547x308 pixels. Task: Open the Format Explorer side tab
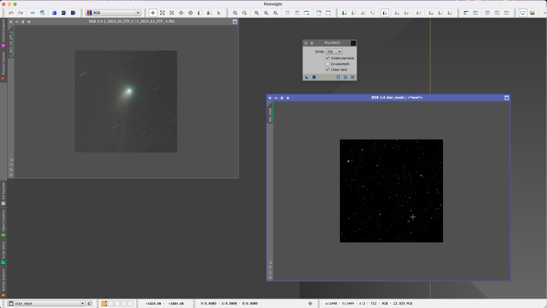[3, 34]
